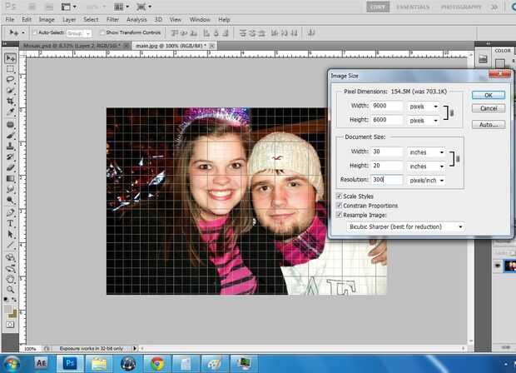
Task: Click OK in the Image Size dialog
Action: pos(489,95)
